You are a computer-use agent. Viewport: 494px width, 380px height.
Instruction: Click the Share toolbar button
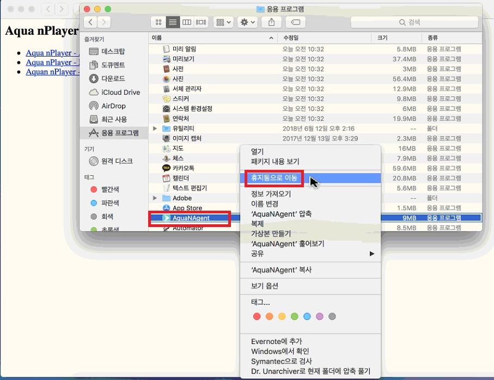click(x=271, y=22)
